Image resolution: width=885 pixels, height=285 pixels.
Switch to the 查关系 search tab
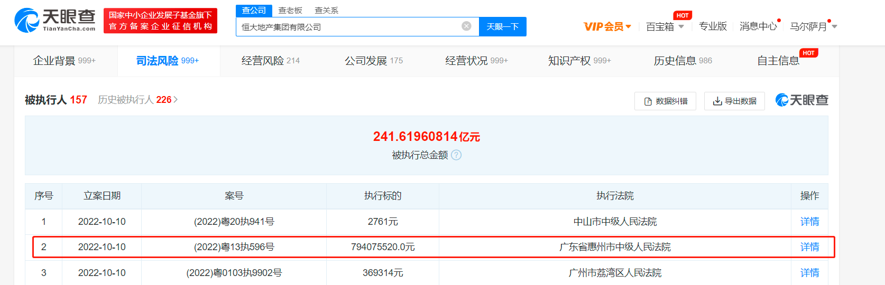326,11
